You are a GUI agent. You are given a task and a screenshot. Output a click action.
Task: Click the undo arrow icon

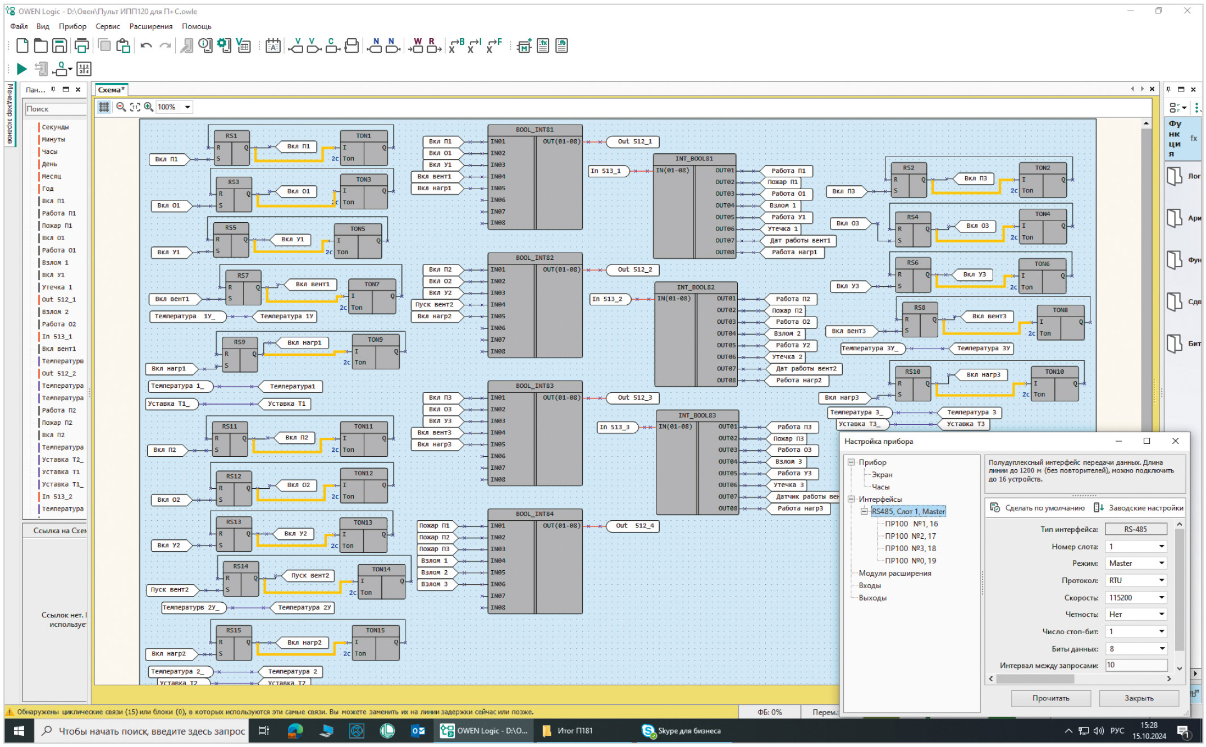[x=146, y=46]
